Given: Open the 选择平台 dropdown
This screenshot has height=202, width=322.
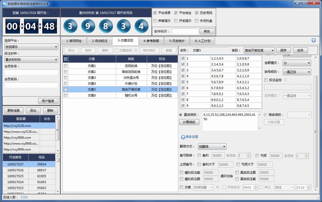Looking at the screenshot, I should click(31, 47).
